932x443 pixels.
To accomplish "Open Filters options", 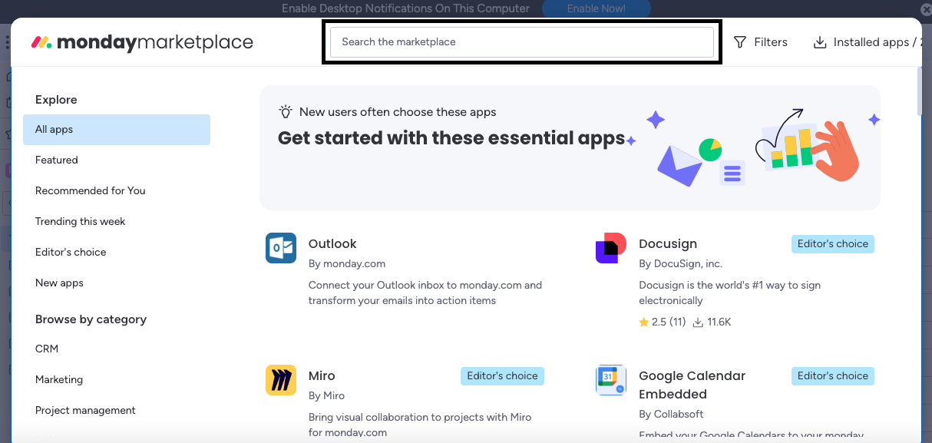I will [761, 42].
